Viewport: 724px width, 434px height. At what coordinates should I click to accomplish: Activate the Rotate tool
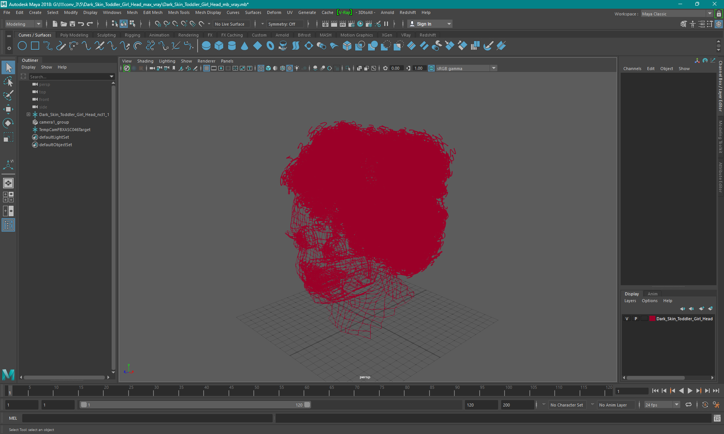[x=8, y=123]
